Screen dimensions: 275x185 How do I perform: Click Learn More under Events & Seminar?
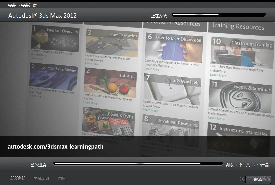pos(216,118)
